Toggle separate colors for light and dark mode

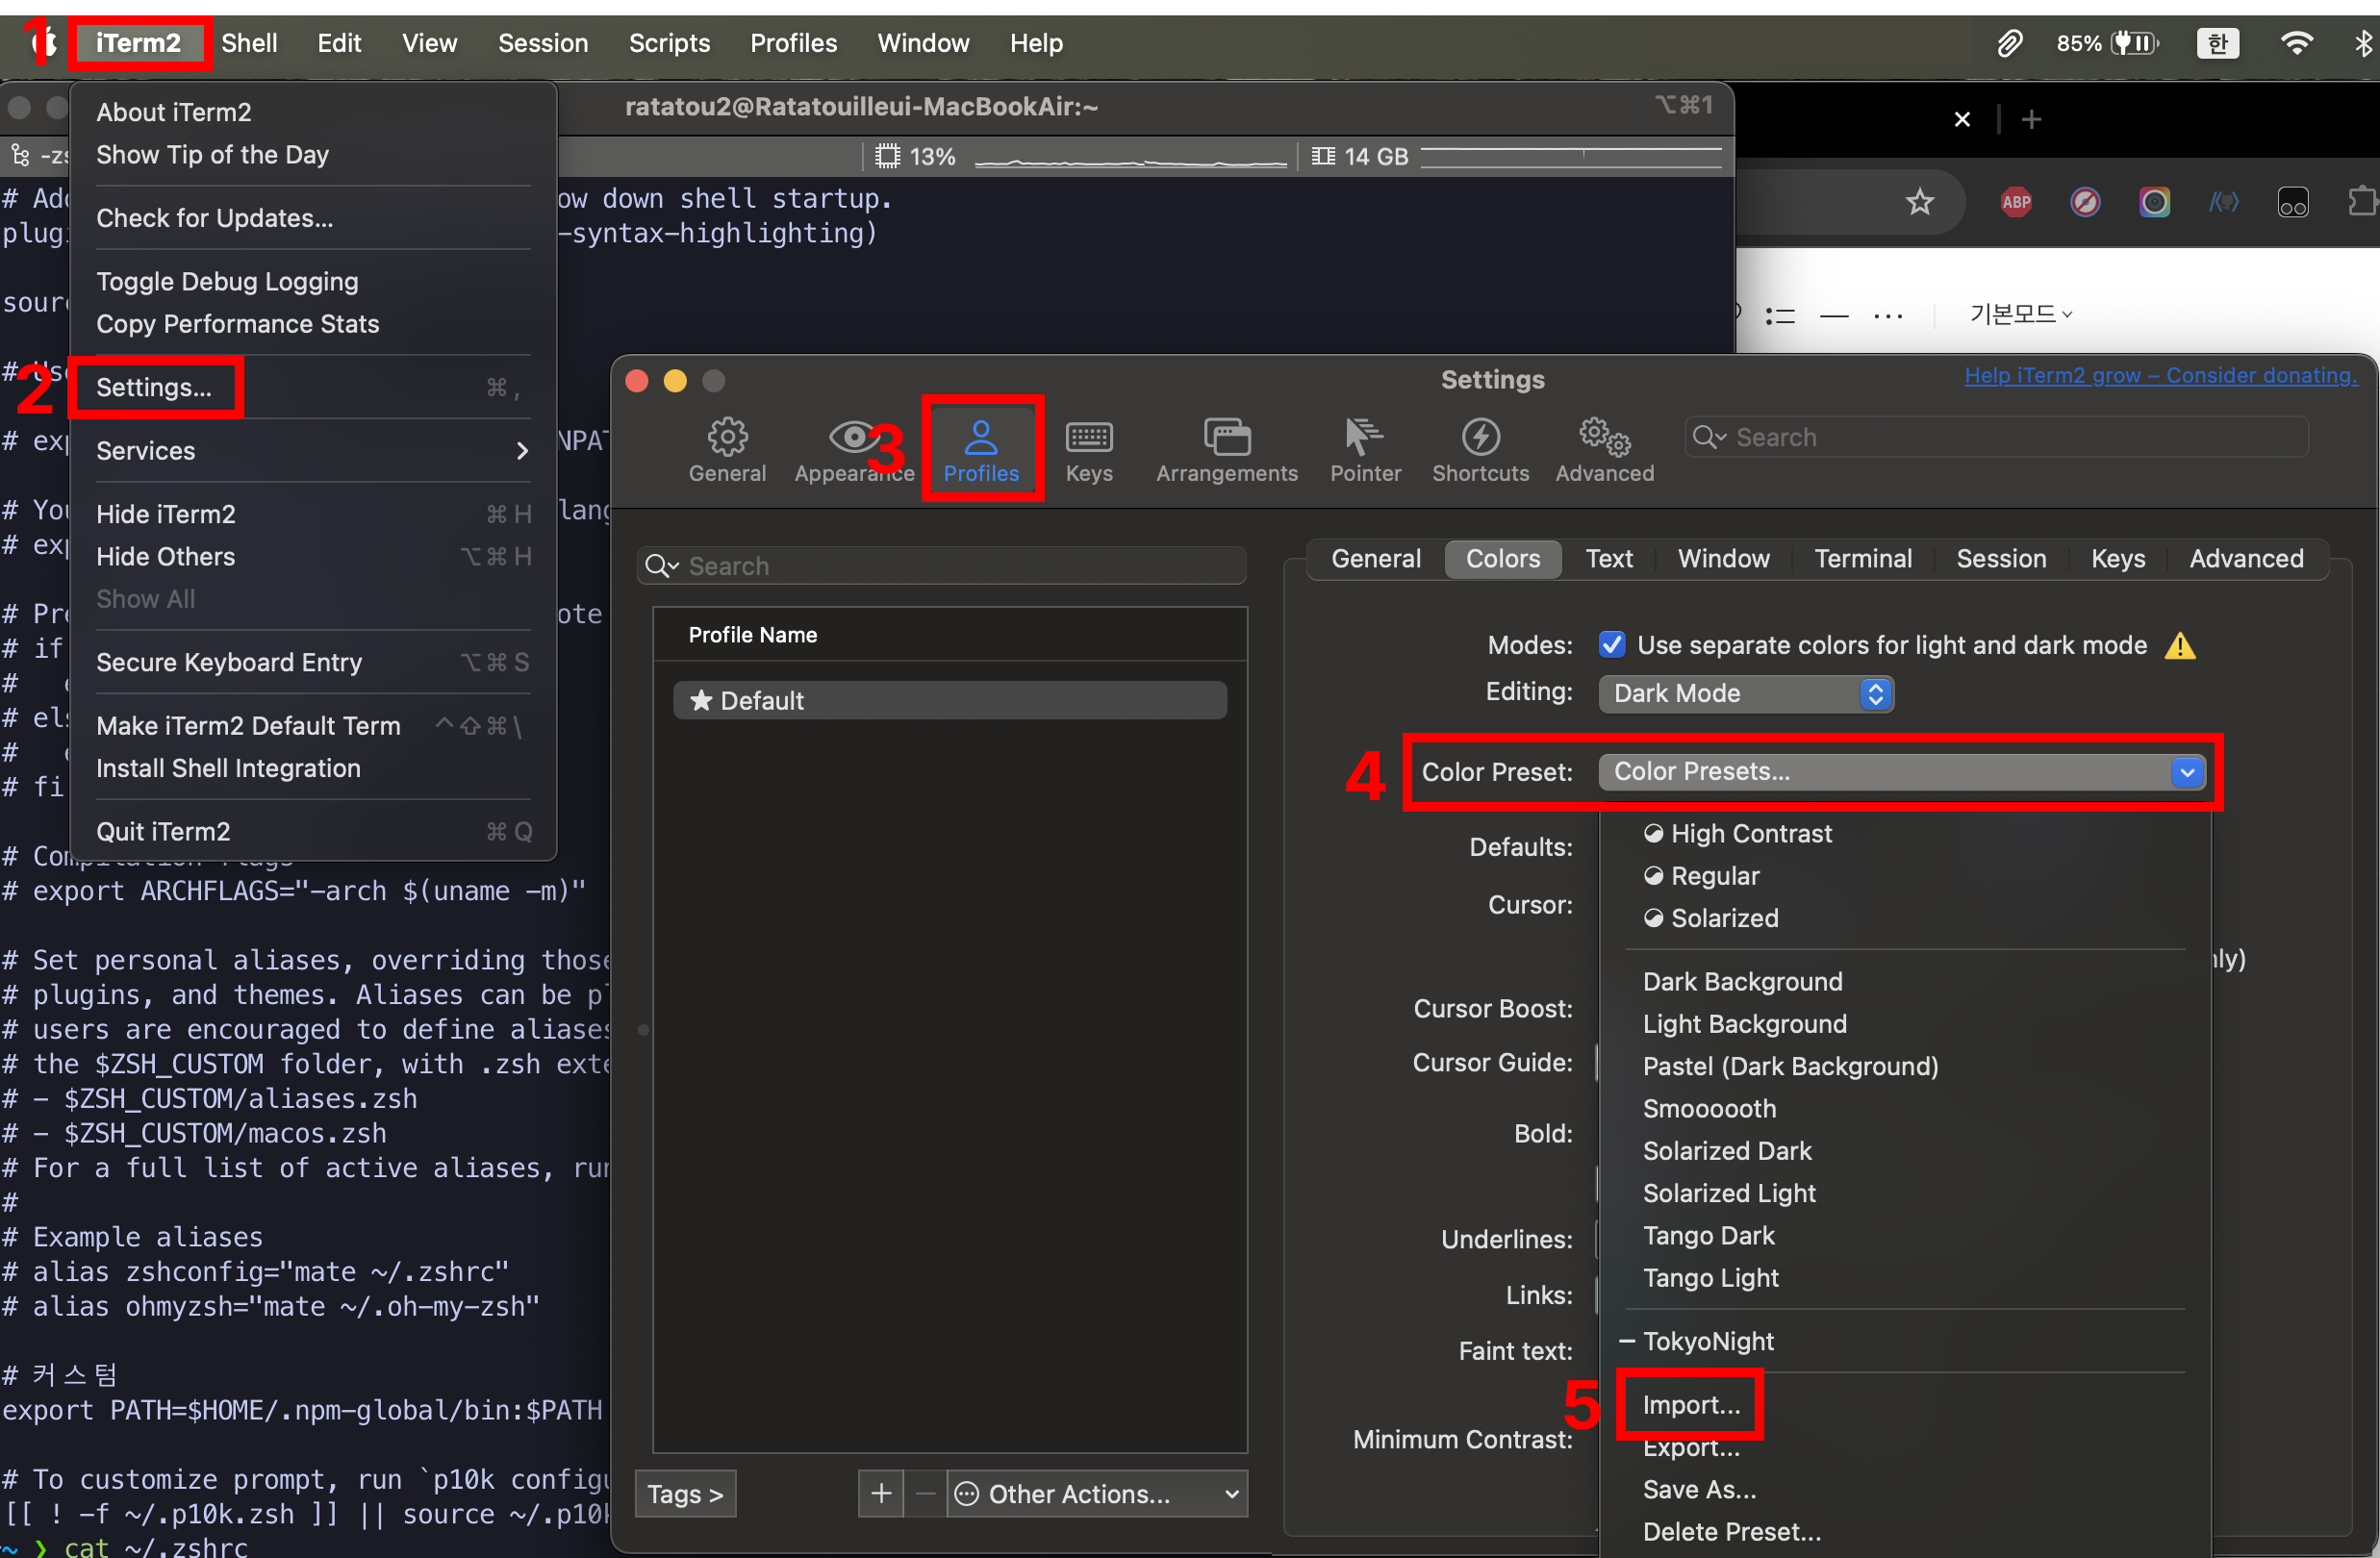pos(1611,645)
